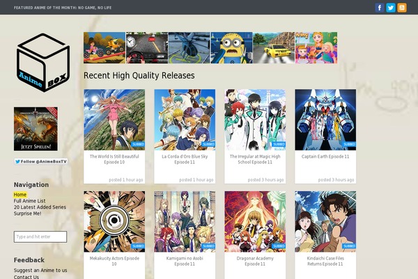
Task: Open The World Is Still Beautiful thumbnail
Action: pos(114,119)
